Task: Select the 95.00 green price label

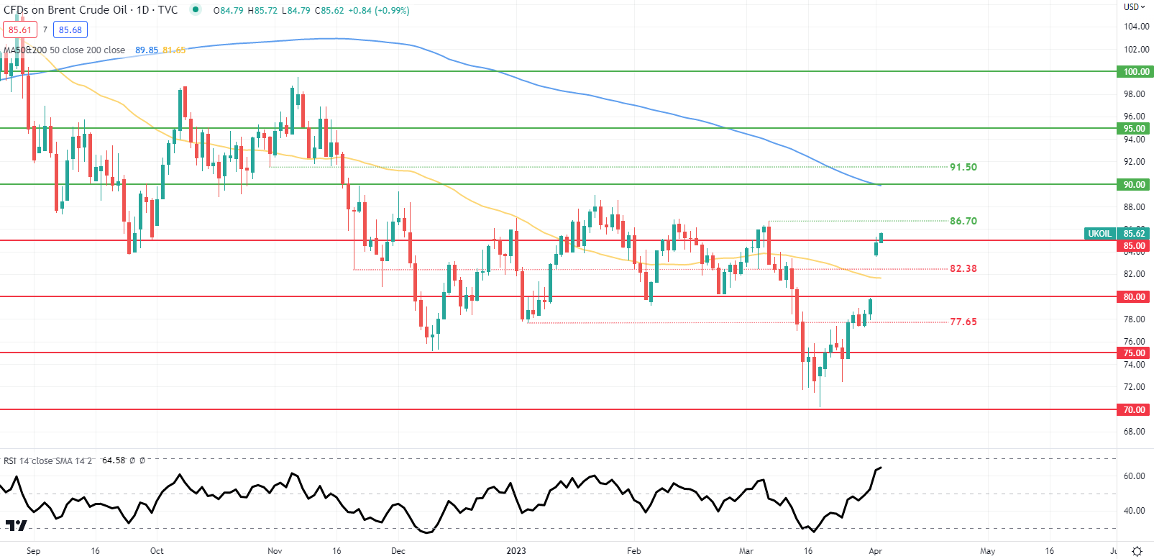Action: tap(1135, 128)
